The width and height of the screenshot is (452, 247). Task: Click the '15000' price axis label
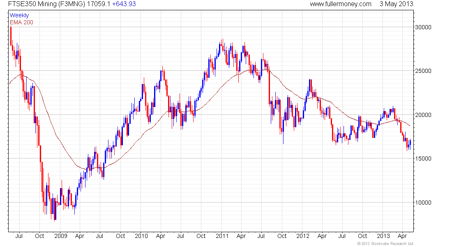point(423,158)
